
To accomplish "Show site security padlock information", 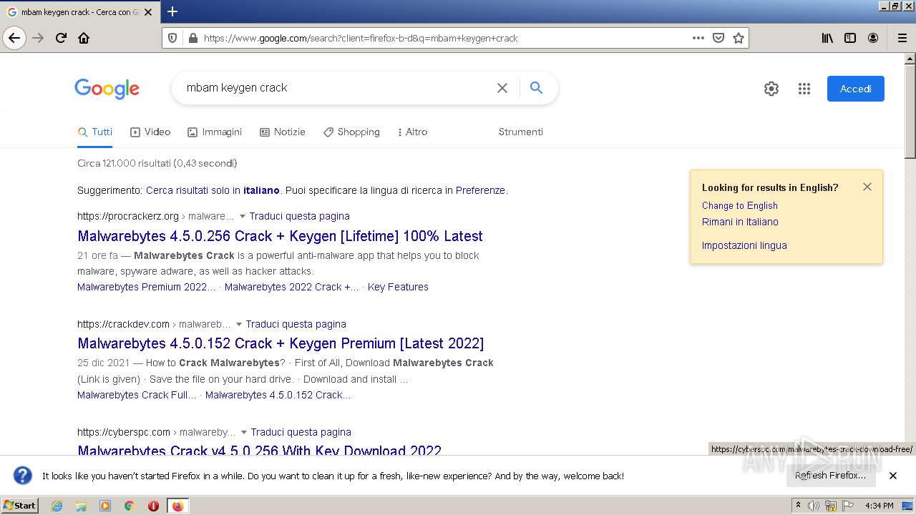I will tap(192, 38).
